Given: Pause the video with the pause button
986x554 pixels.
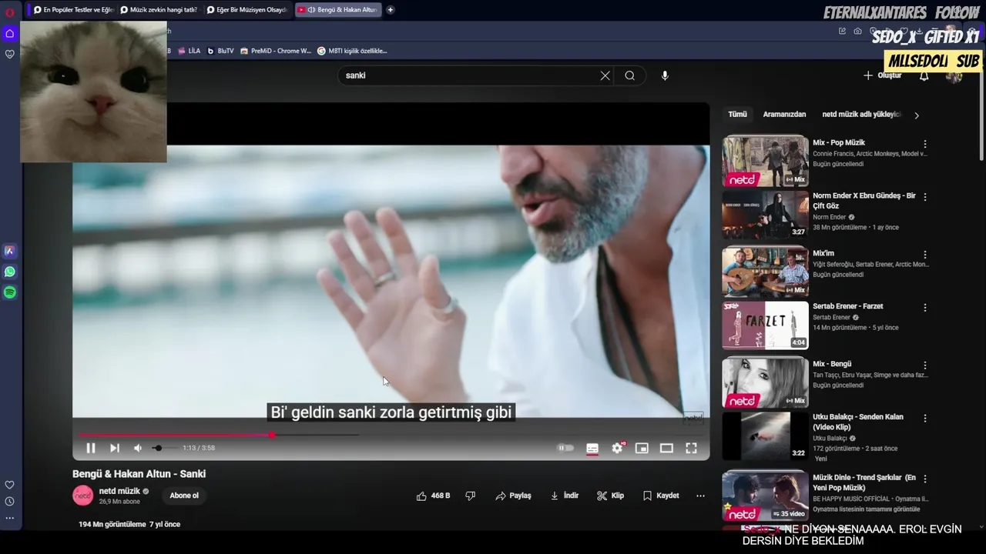Looking at the screenshot, I should [90, 448].
